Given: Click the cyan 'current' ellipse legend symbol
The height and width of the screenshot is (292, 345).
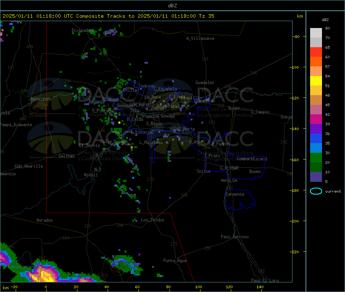Looking at the screenshot, I should point(316,191).
